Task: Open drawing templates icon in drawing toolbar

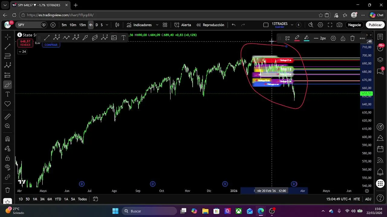Action: click(288, 38)
